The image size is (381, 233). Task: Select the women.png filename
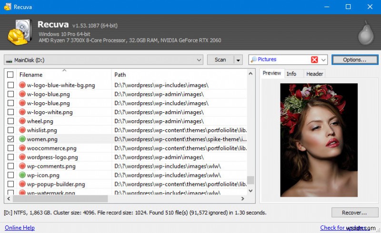pos(42,139)
